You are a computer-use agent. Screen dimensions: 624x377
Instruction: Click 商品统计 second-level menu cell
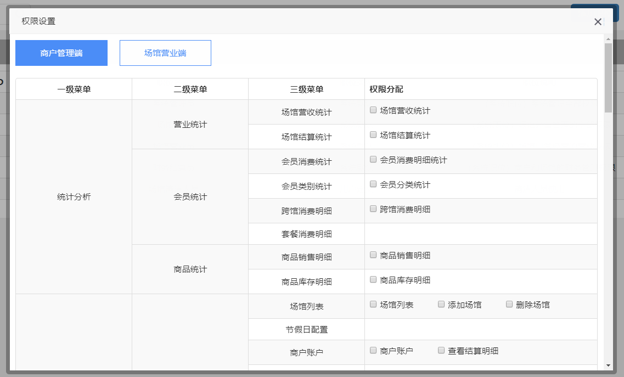tap(190, 269)
